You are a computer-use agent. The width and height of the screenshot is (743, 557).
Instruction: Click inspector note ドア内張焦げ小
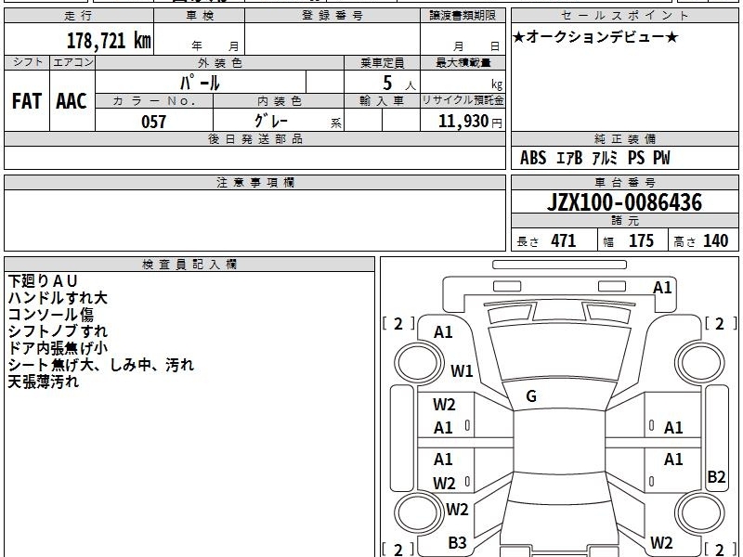(58, 348)
